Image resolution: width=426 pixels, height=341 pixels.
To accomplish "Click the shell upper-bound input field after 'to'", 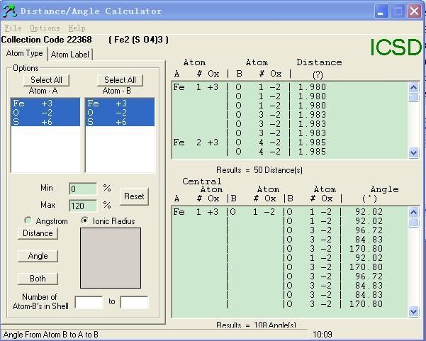I will point(134,302).
